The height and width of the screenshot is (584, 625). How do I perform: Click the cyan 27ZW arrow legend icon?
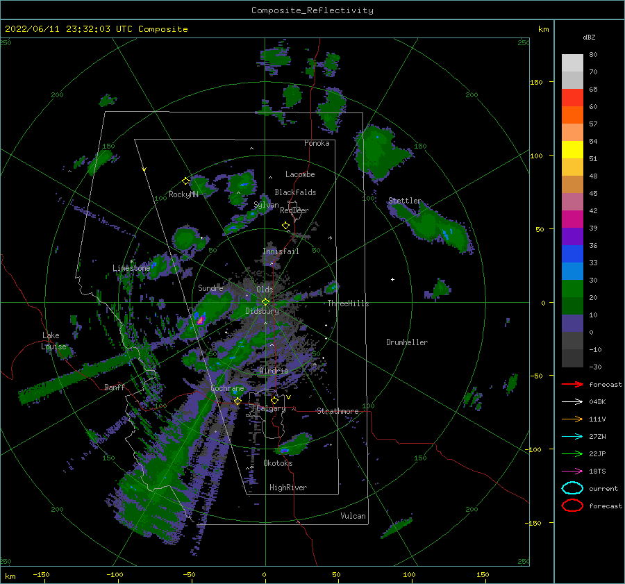tap(572, 437)
